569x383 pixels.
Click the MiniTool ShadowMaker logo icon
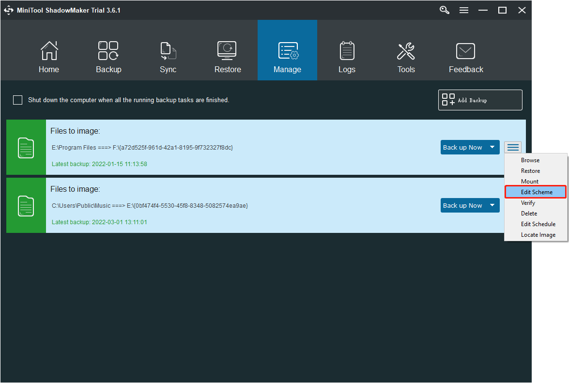pos(9,10)
